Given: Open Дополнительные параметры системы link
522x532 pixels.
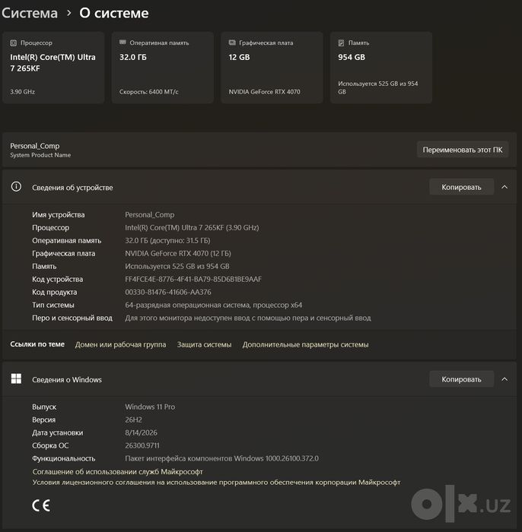Looking at the screenshot, I should tap(305, 345).
